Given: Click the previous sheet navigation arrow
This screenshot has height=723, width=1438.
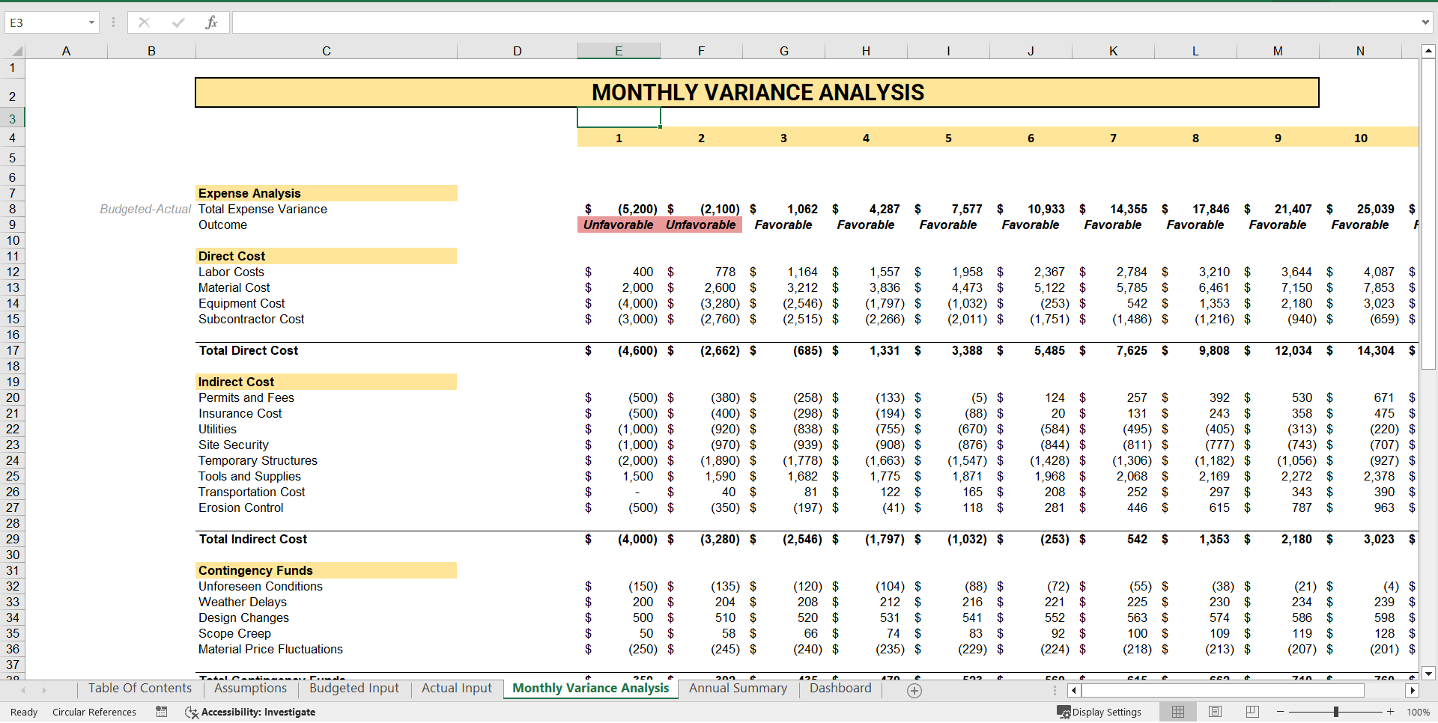Looking at the screenshot, I should [23, 690].
